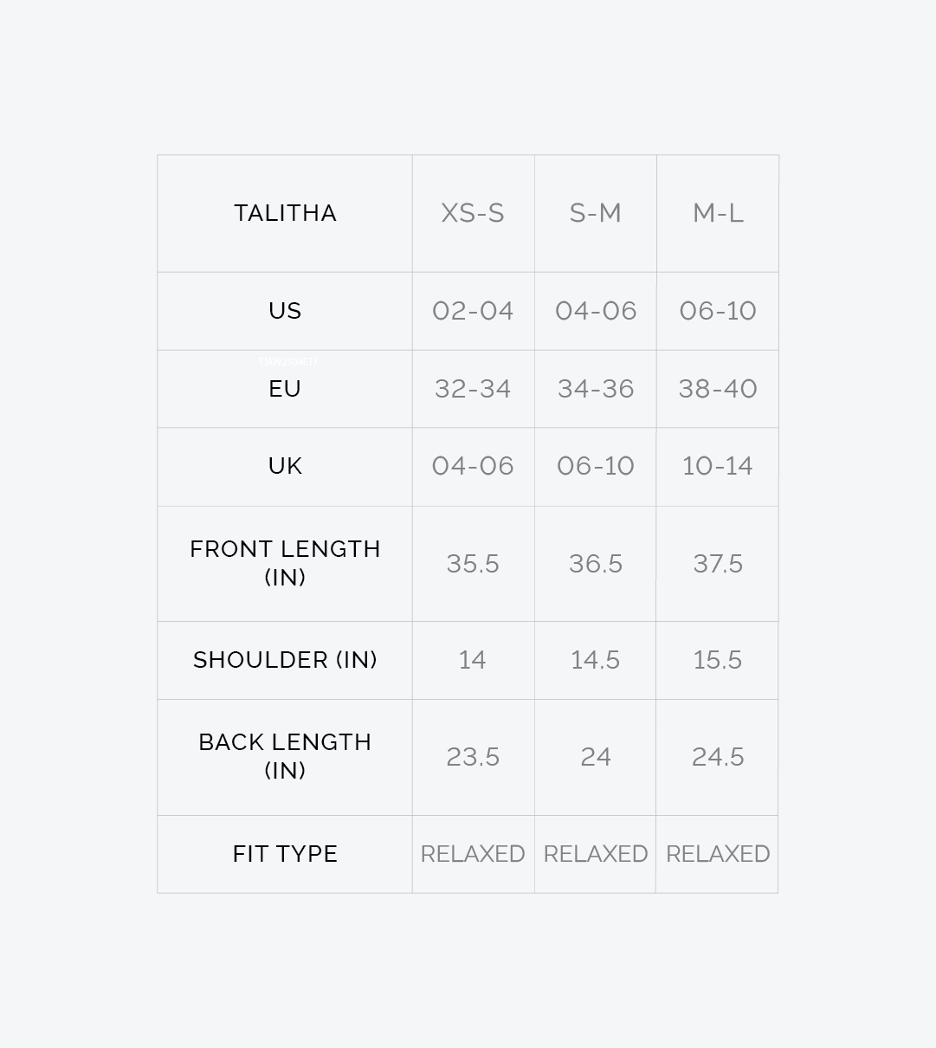This screenshot has width=936, height=1048.
Task: Click the EU row label
Action: 285,389
